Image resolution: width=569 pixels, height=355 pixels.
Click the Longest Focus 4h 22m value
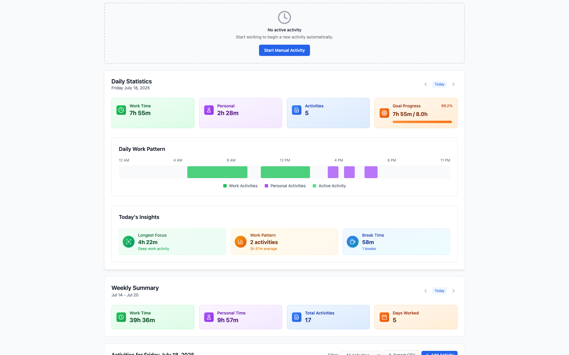148,242
